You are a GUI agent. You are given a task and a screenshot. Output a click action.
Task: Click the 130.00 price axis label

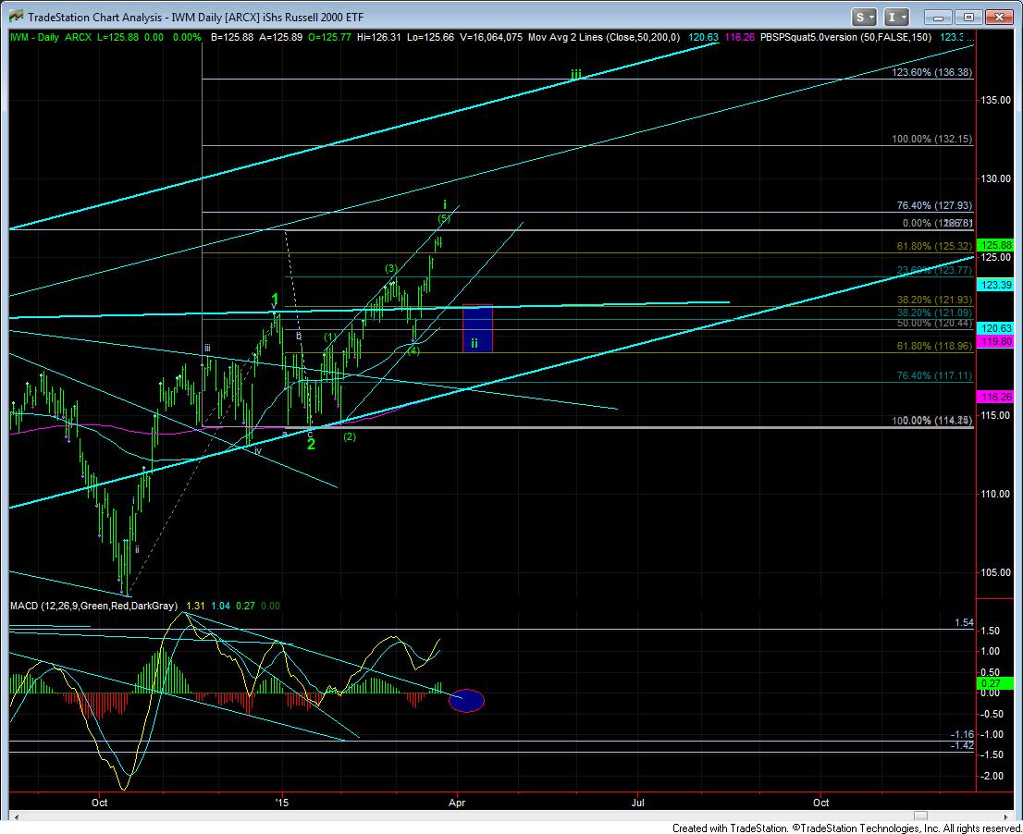pos(995,178)
